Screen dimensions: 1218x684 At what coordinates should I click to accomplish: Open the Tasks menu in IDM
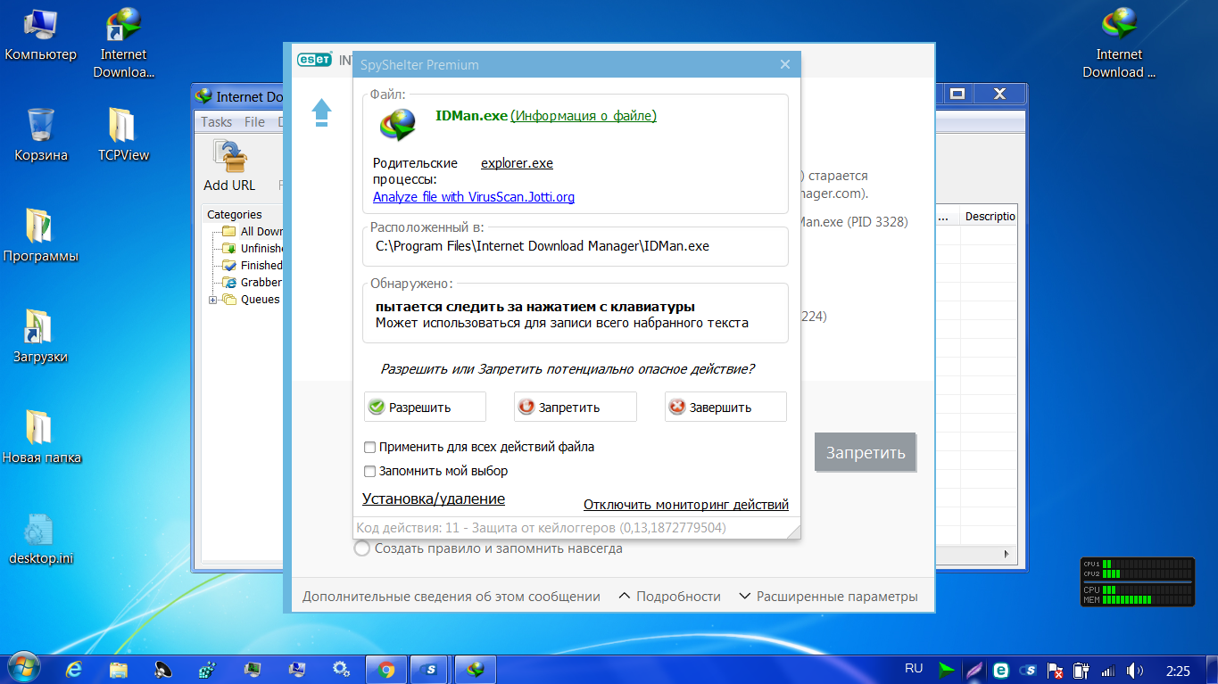coord(216,122)
